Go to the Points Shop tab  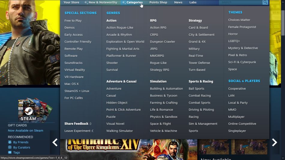(158, 2)
